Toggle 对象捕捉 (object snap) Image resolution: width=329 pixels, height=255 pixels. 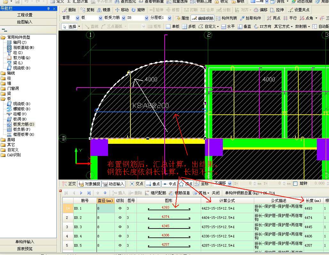pyautogui.click(x=90, y=184)
